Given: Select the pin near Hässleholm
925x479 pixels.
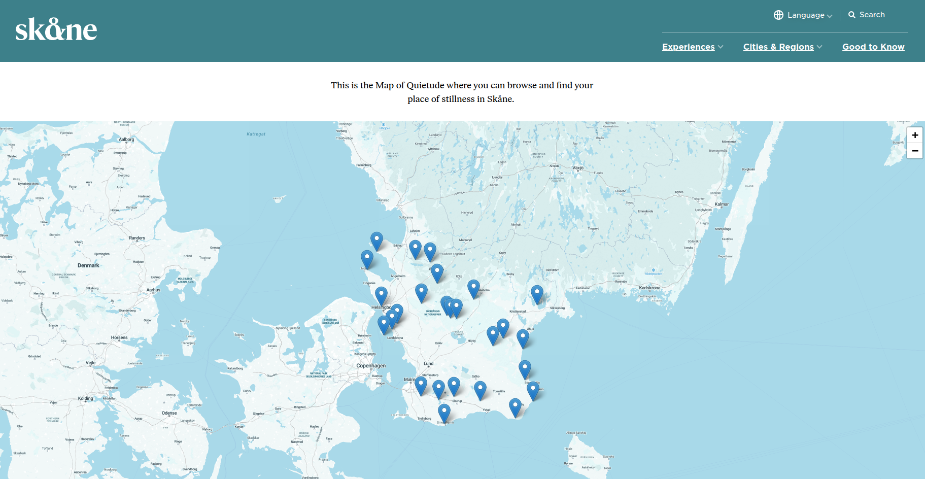Looking at the screenshot, I should pos(474,285).
